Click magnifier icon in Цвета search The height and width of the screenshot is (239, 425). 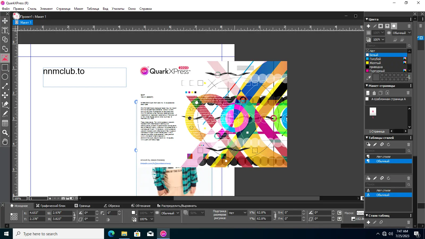(x=409, y=46)
